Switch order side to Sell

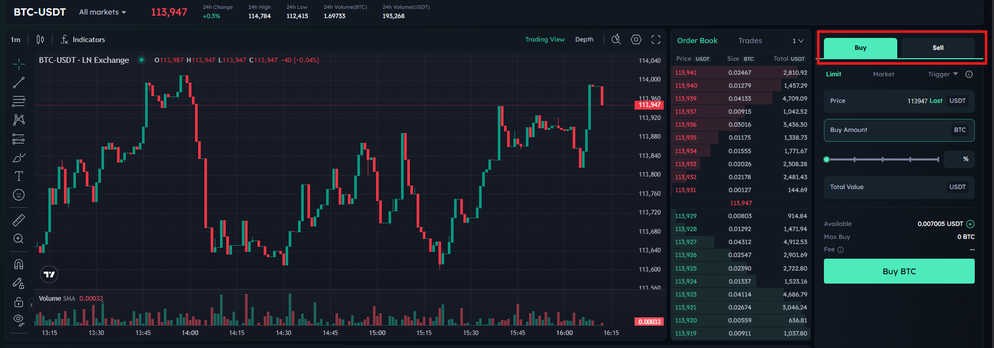pos(937,48)
